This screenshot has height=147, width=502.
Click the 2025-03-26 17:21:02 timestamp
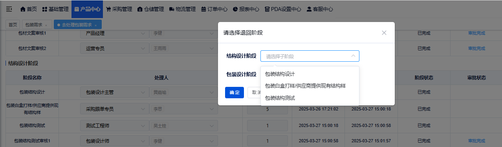319,109
